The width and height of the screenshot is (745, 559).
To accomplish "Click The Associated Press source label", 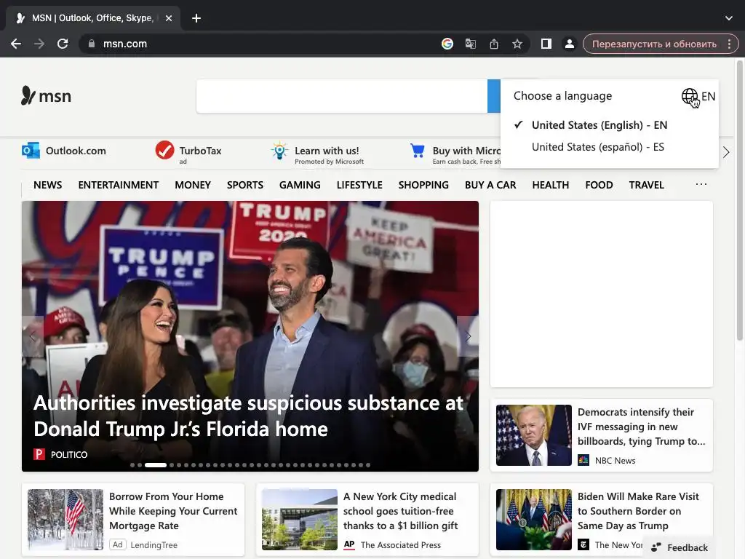I will click(401, 544).
